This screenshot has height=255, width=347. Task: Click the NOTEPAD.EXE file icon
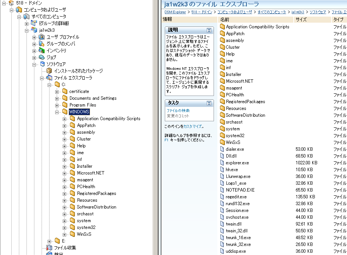(x=222, y=190)
